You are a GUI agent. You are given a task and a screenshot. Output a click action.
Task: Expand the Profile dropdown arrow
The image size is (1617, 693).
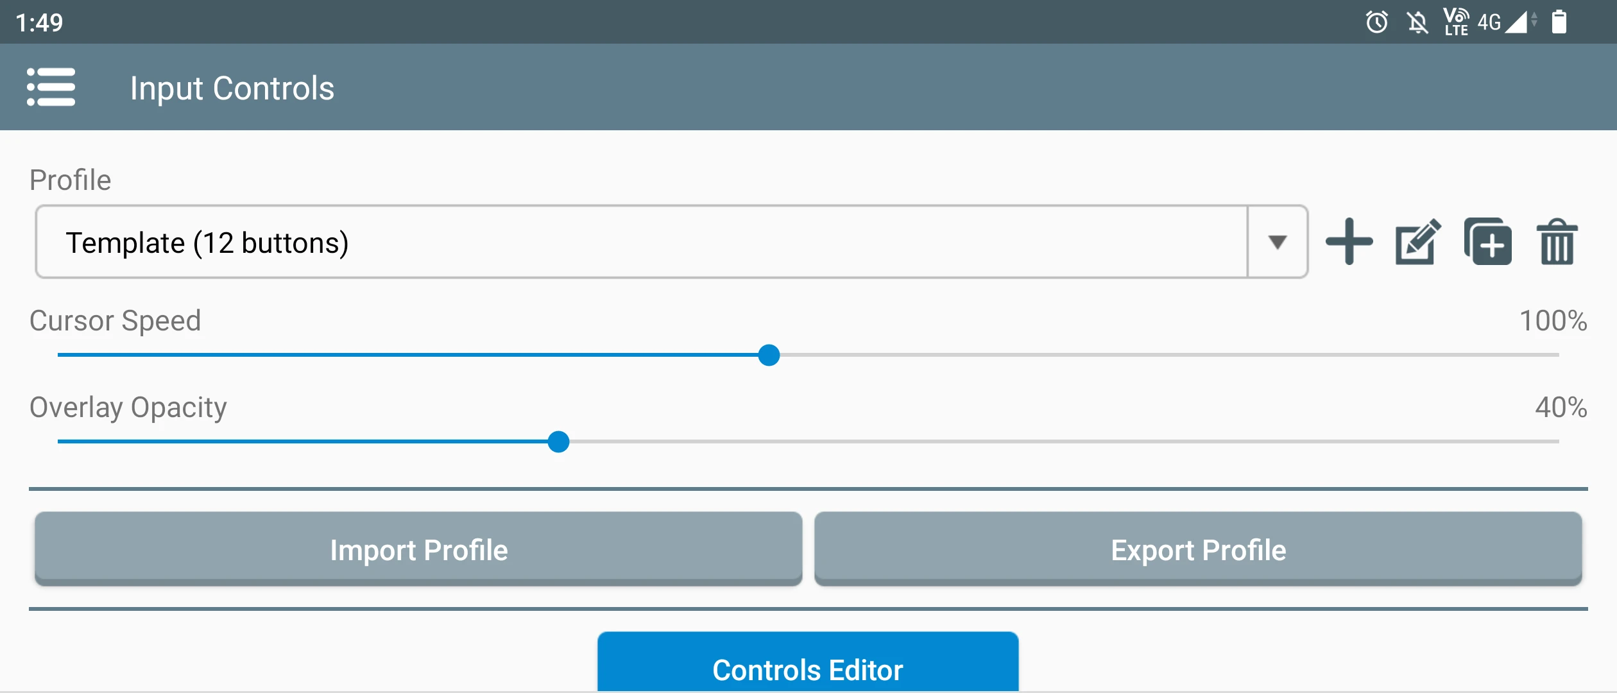pyautogui.click(x=1277, y=242)
